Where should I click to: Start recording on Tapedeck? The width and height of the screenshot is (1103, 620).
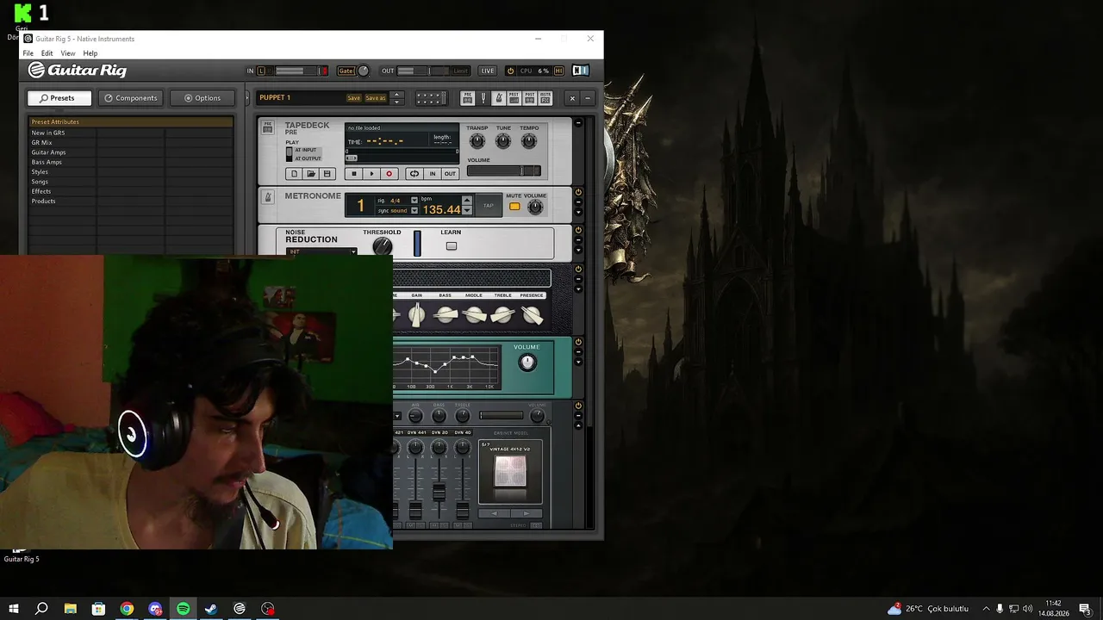(389, 174)
